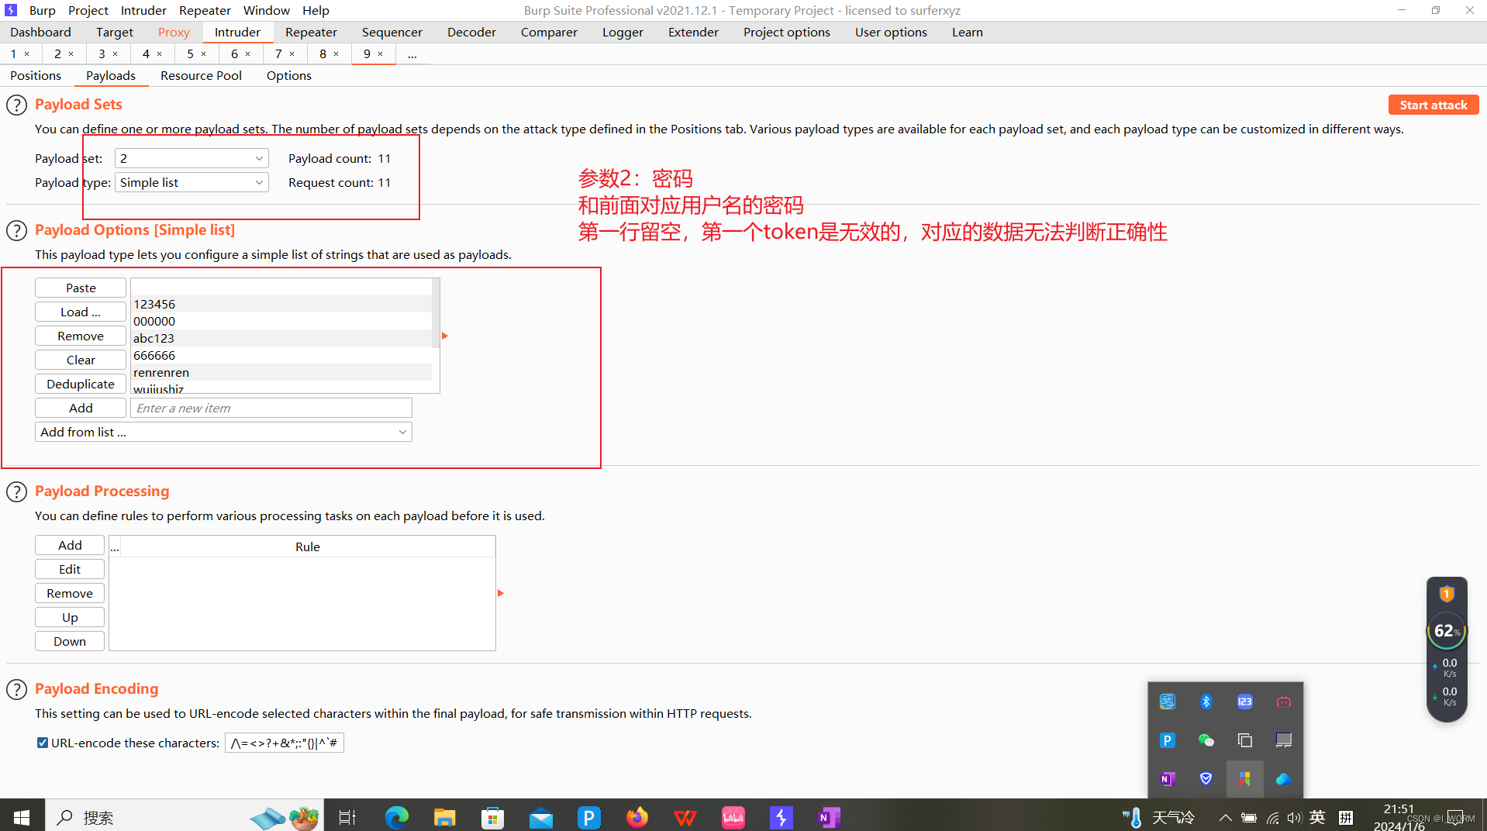The height and width of the screenshot is (831, 1487).
Task: Open Mail app from taskbar
Action: [541, 817]
